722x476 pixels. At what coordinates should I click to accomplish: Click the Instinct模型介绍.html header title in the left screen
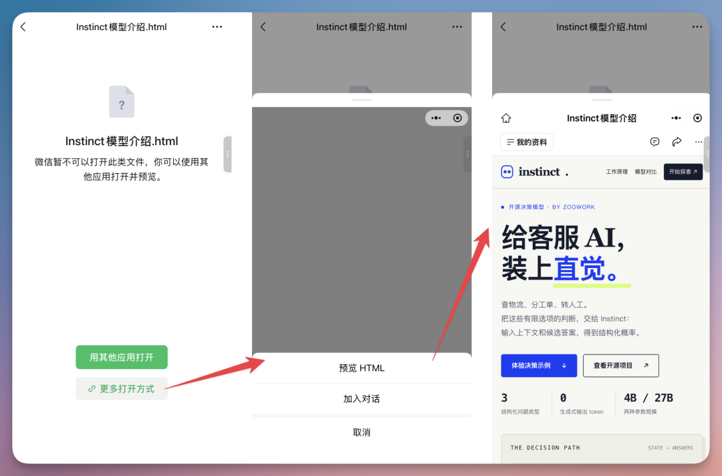click(x=122, y=27)
